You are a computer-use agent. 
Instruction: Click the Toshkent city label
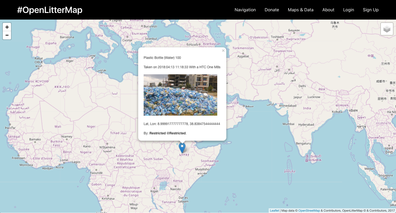point(277,37)
